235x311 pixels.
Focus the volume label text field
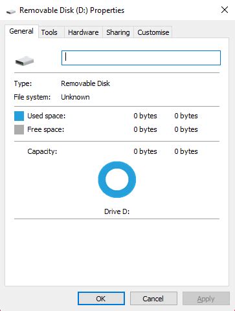(x=141, y=58)
